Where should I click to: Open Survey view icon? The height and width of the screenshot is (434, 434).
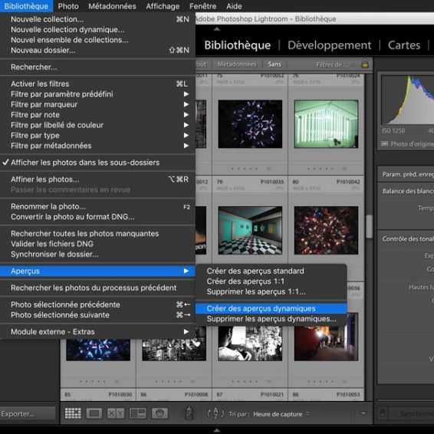click(138, 413)
